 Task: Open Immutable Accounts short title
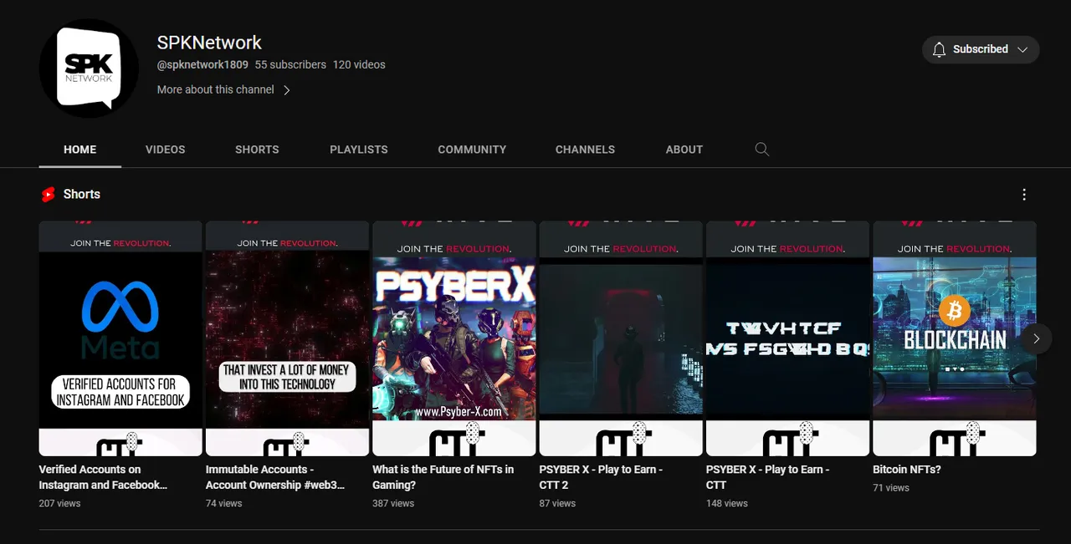(275, 477)
